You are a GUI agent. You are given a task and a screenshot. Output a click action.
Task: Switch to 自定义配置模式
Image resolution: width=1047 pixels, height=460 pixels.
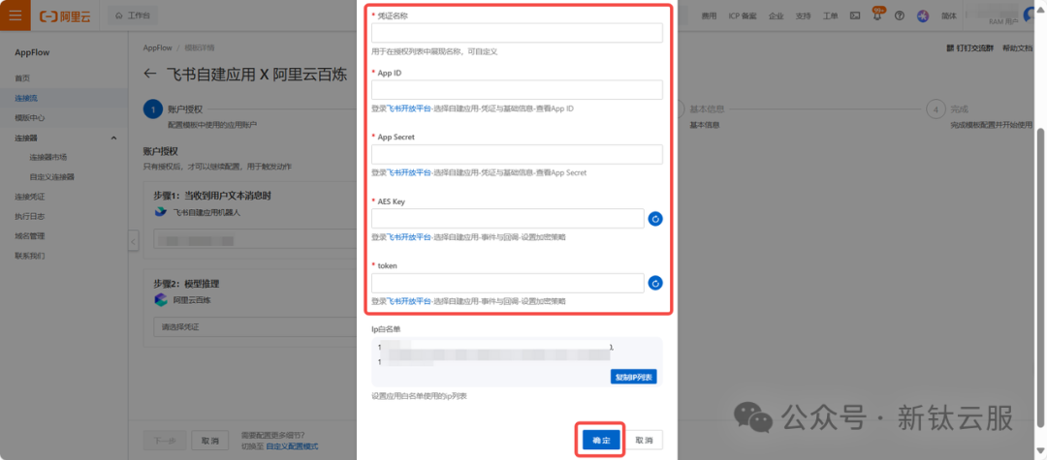292,446
